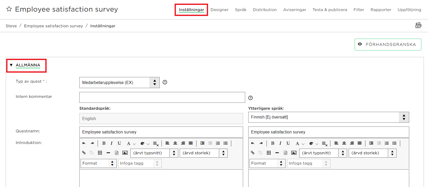The height and width of the screenshot is (187, 428).
Task: Redo in the Standardspråk introduction editor
Action: click(x=92, y=143)
